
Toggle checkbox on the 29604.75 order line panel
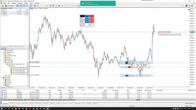pyautogui.click(x=123, y=75)
